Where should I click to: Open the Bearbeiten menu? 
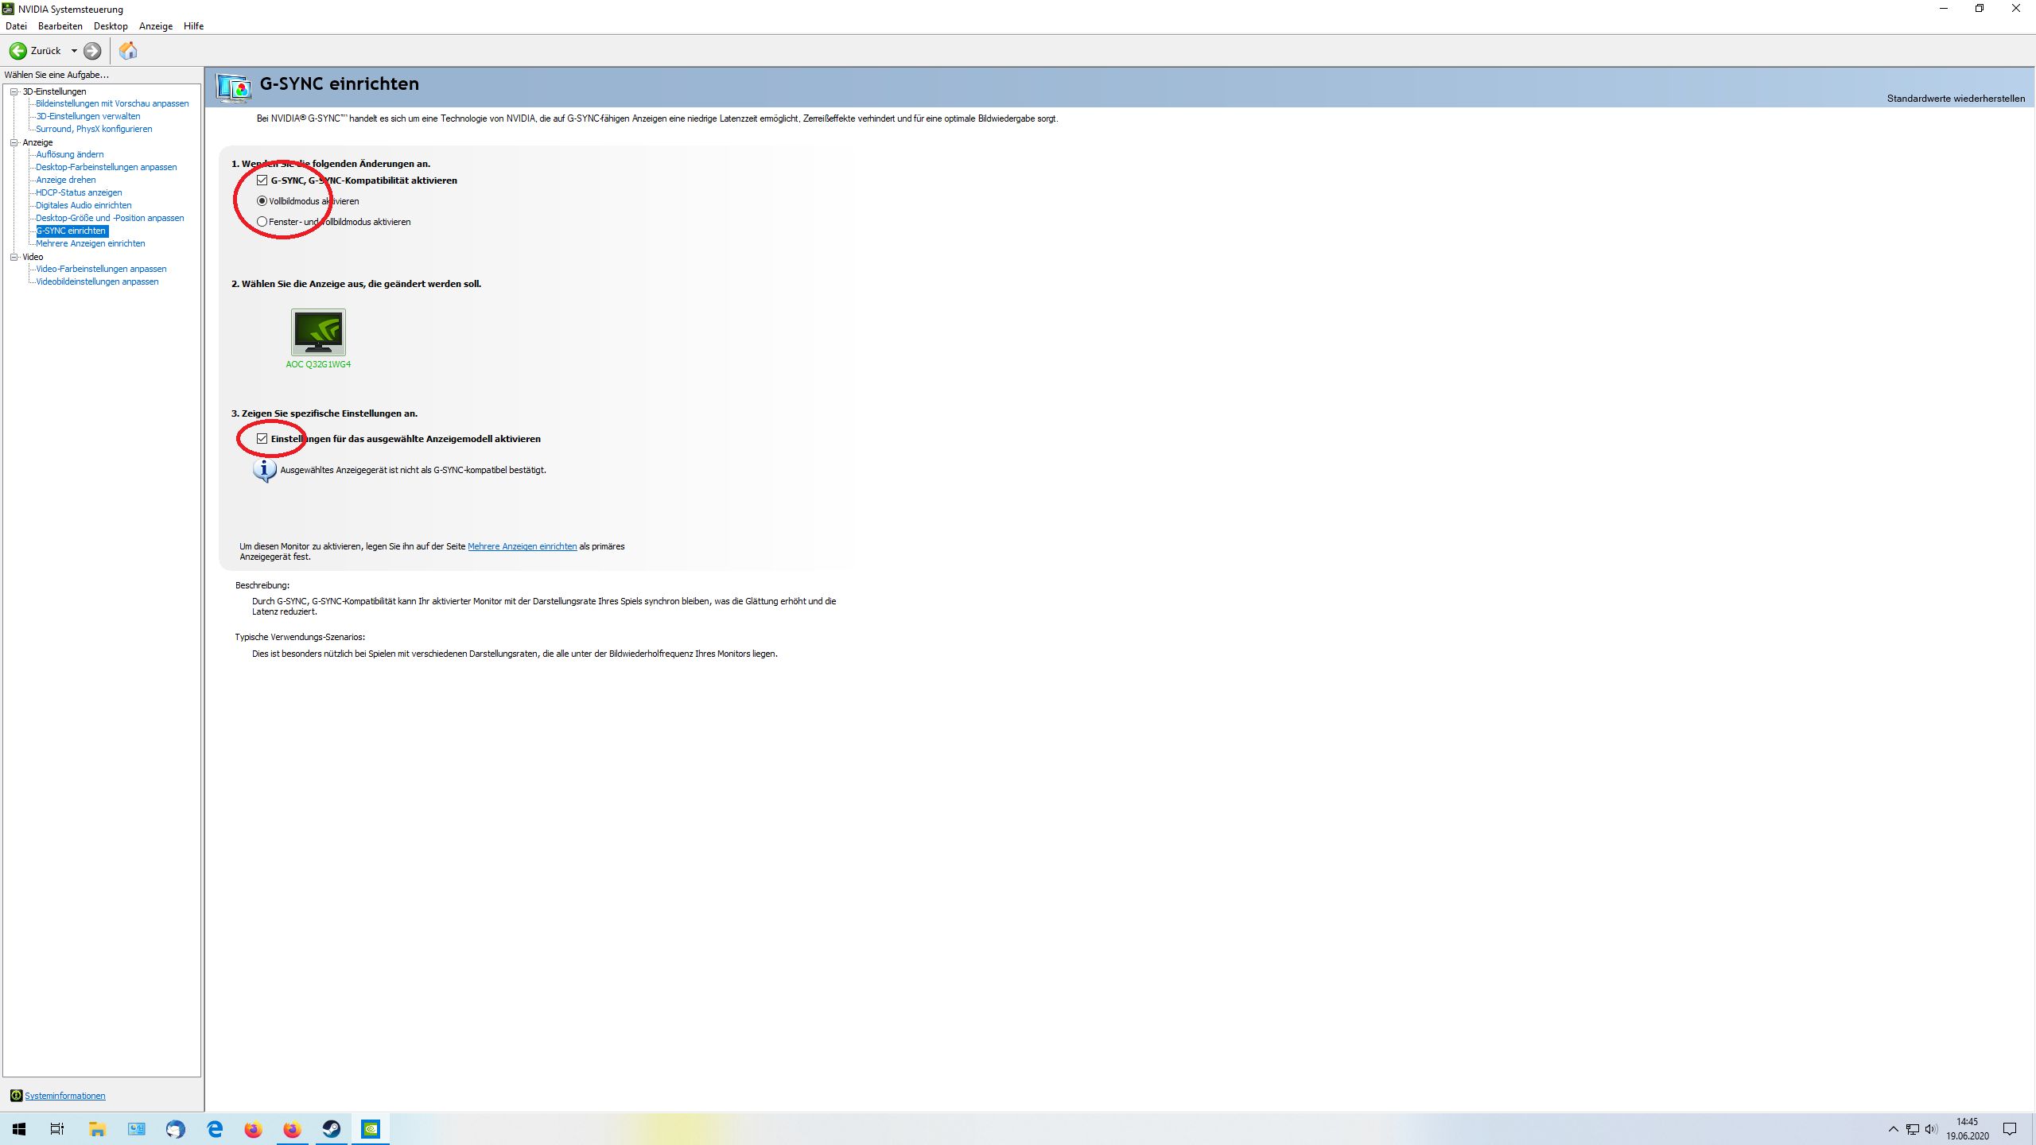(x=60, y=26)
